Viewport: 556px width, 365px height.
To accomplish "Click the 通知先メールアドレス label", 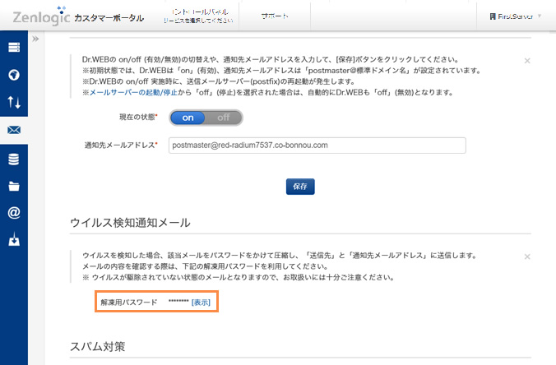I will 121,146.
